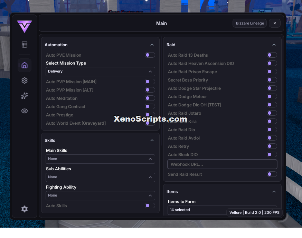Open the eye visuals sidebar icon

(25, 111)
